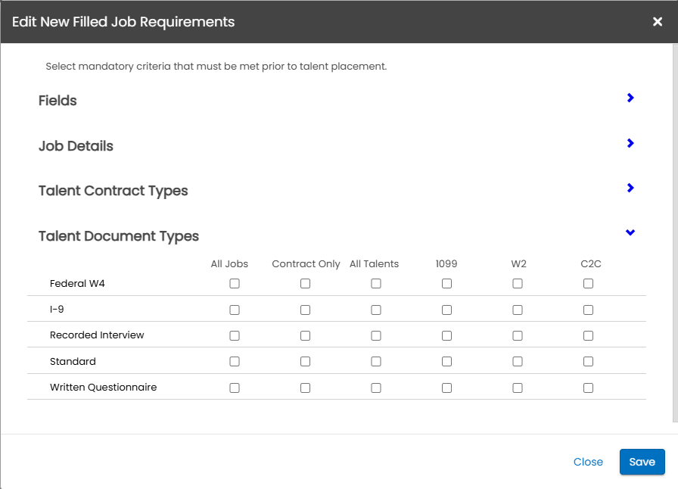678x489 pixels.
Task: Check Federal W4 under C2C column
Action: (x=588, y=284)
